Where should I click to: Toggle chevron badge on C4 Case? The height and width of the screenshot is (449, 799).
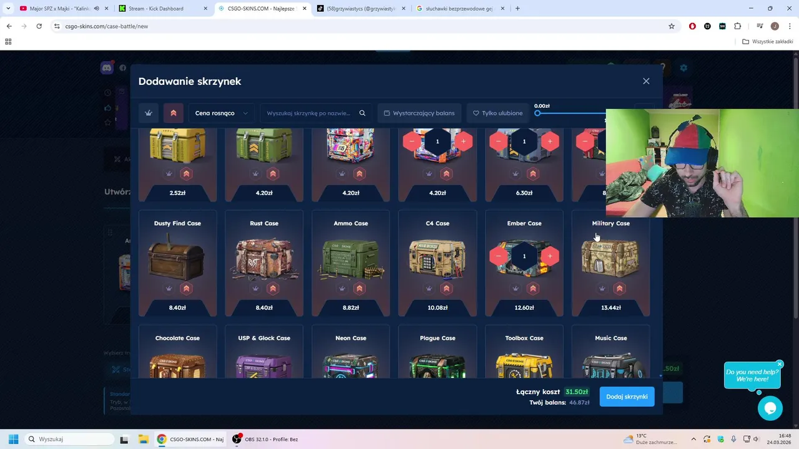point(446,289)
